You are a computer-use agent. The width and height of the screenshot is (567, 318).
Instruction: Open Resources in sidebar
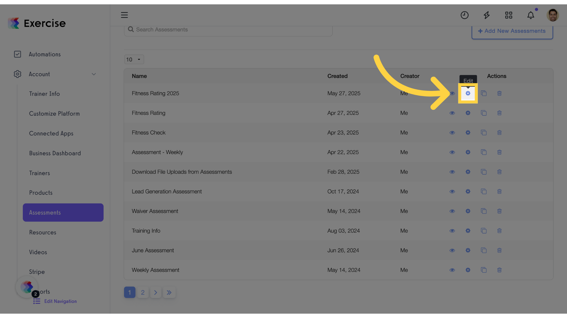click(43, 232)
